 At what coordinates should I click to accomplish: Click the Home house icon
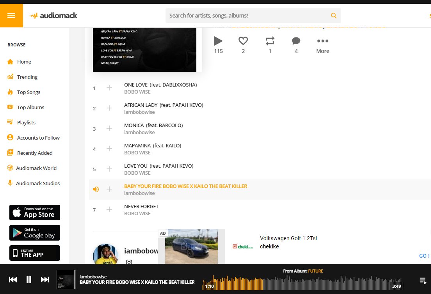pyautogui.click(x=10, y=62)
